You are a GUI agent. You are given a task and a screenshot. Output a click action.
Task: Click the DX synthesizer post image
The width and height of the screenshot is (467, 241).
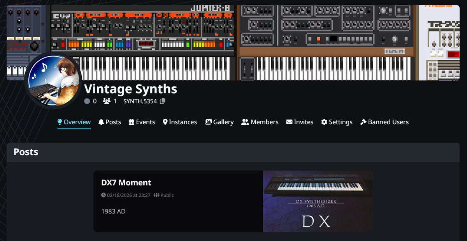pyautogui.click(x=318, y=201)
